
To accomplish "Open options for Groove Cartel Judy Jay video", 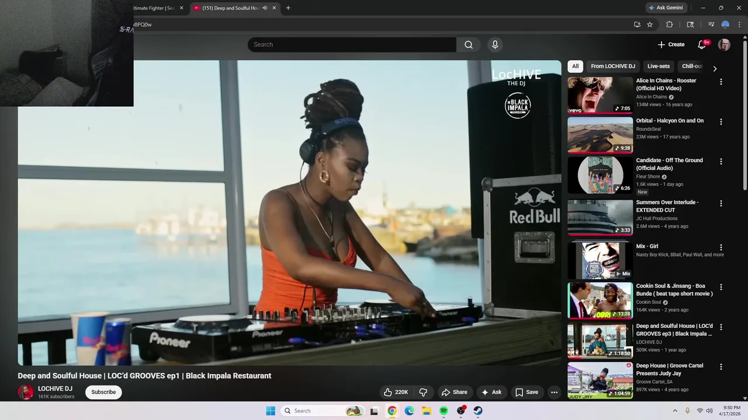I will click(x=721, y=367).
